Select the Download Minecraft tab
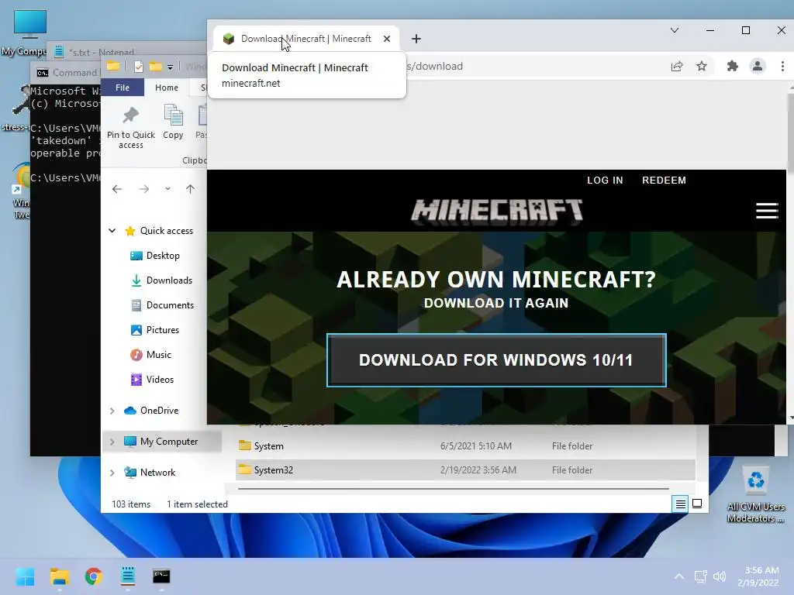The image size is (794, 595). (306, 39)
